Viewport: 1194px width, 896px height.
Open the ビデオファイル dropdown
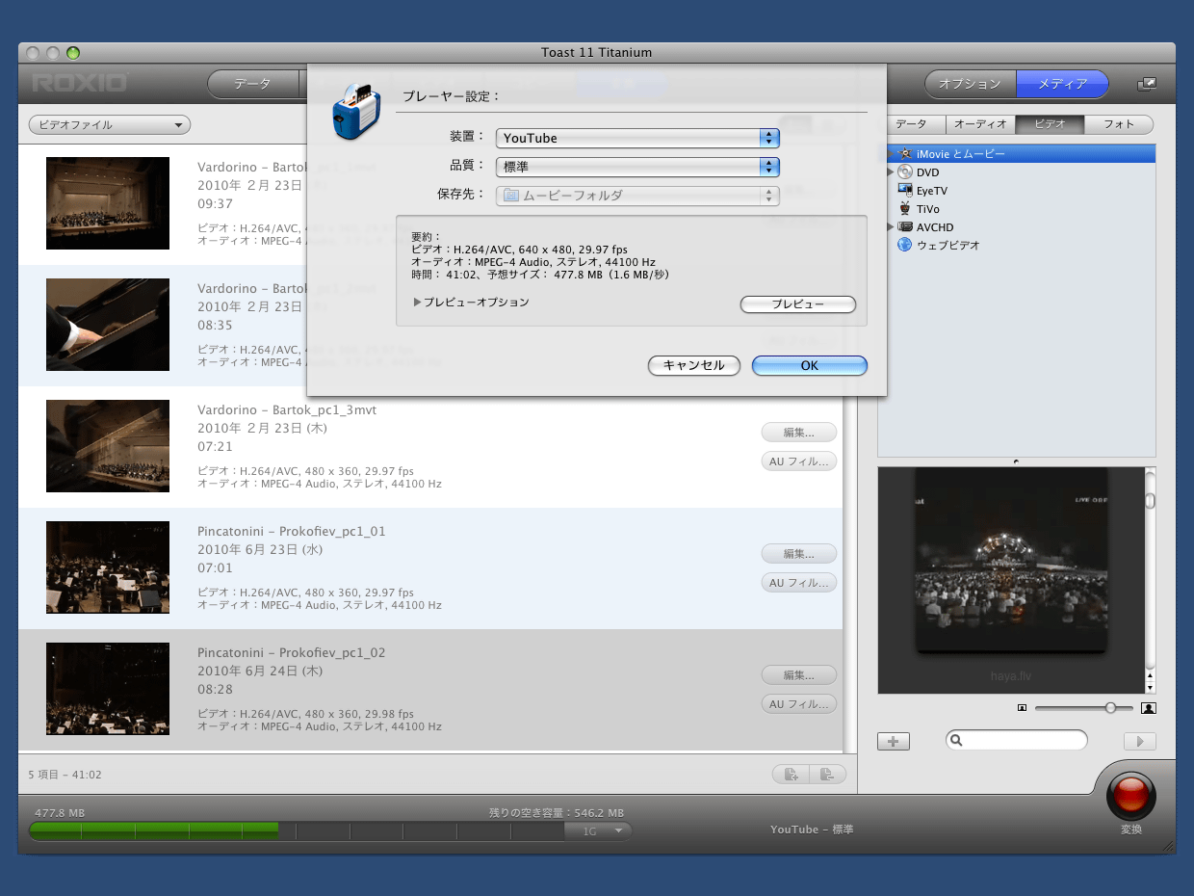click(110, 124)
